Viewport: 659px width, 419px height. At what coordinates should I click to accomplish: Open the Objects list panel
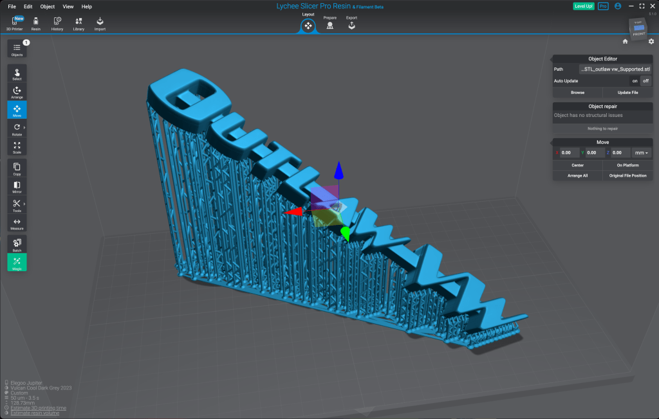[17, 49]
